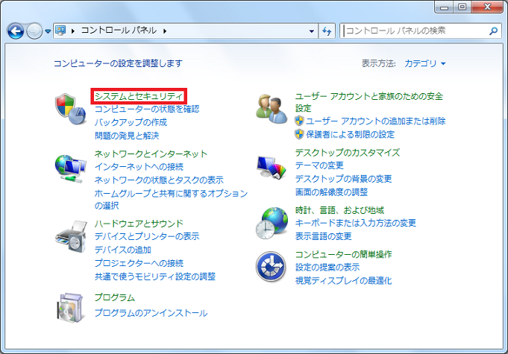Click the System and Security shield icon
Viewport: 508px width, 354px height.
pyautogui.click(x=71, y=110)
